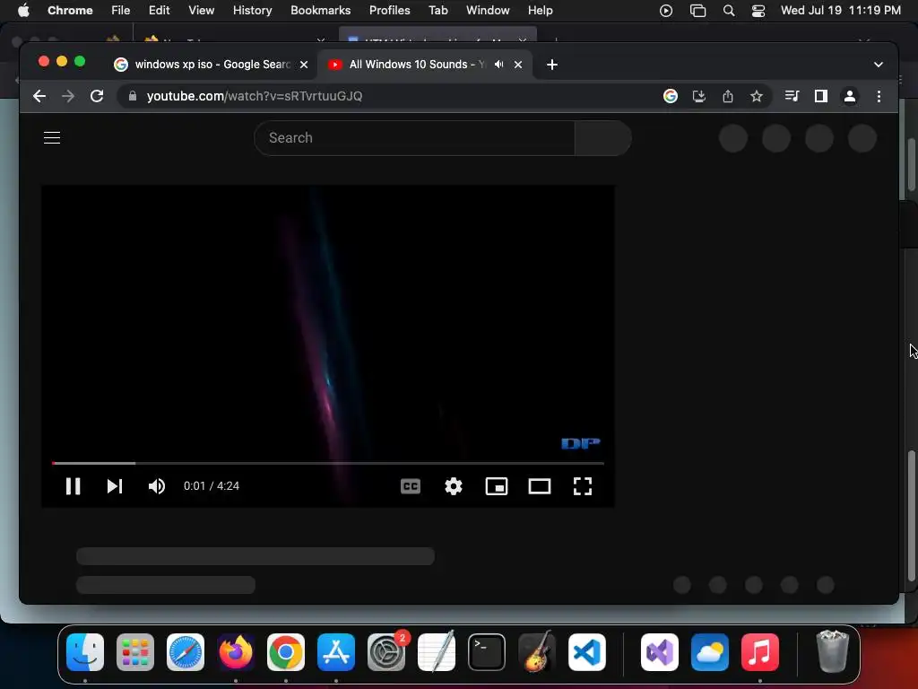
Task: Go forward in browser history
Action: point(68,96)
